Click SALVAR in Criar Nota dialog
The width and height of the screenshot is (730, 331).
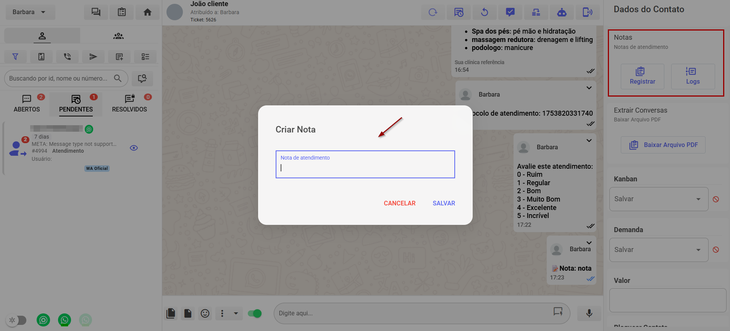pyautogui.click(x=444, y=203)
